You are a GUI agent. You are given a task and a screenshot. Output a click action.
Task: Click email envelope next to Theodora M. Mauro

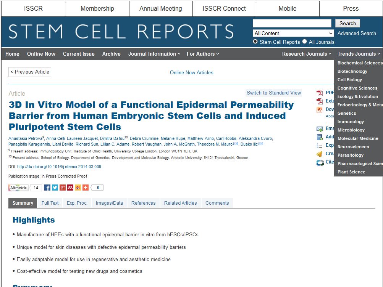point(236,144)
